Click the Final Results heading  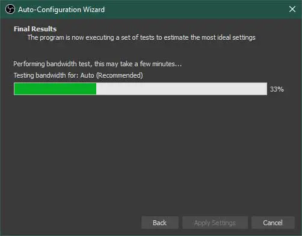(x=35, y=29)
